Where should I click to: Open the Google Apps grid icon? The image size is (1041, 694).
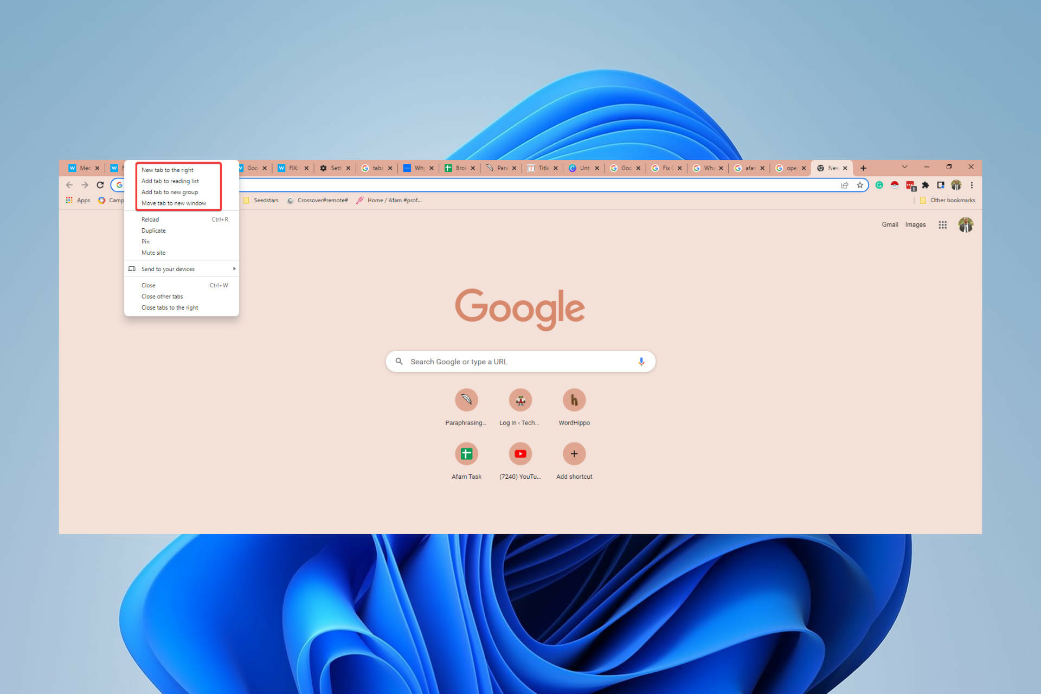click(x=943, y=226)
